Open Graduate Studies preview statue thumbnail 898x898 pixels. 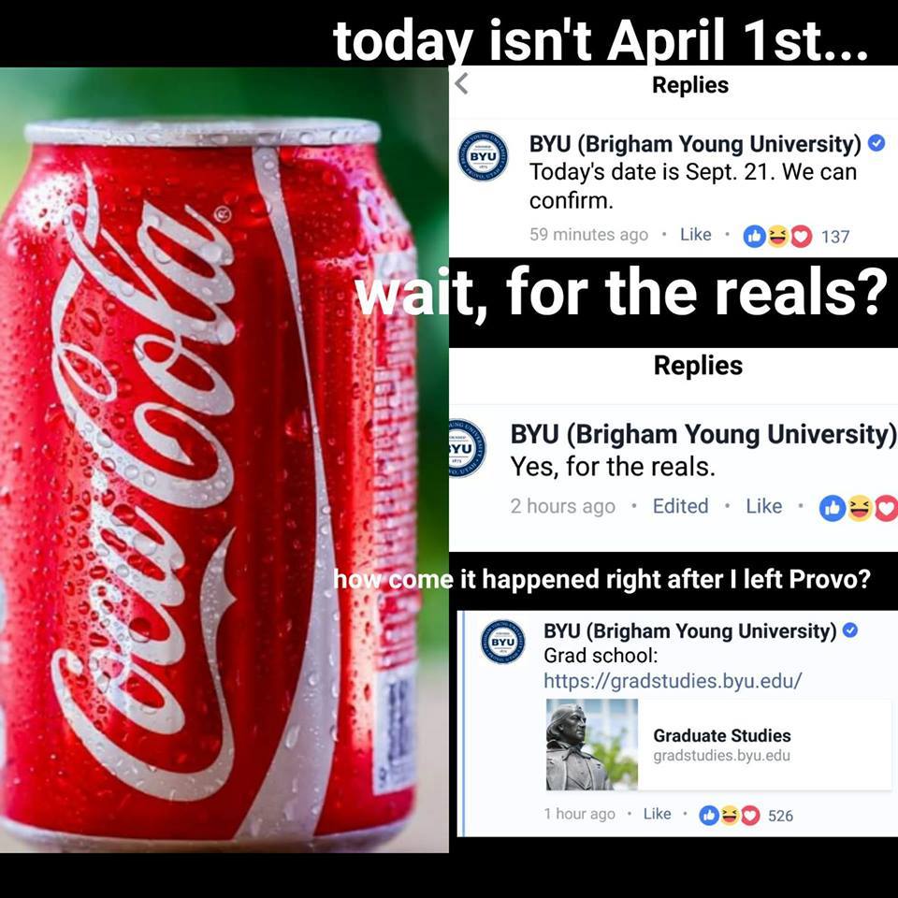point(591,744)
